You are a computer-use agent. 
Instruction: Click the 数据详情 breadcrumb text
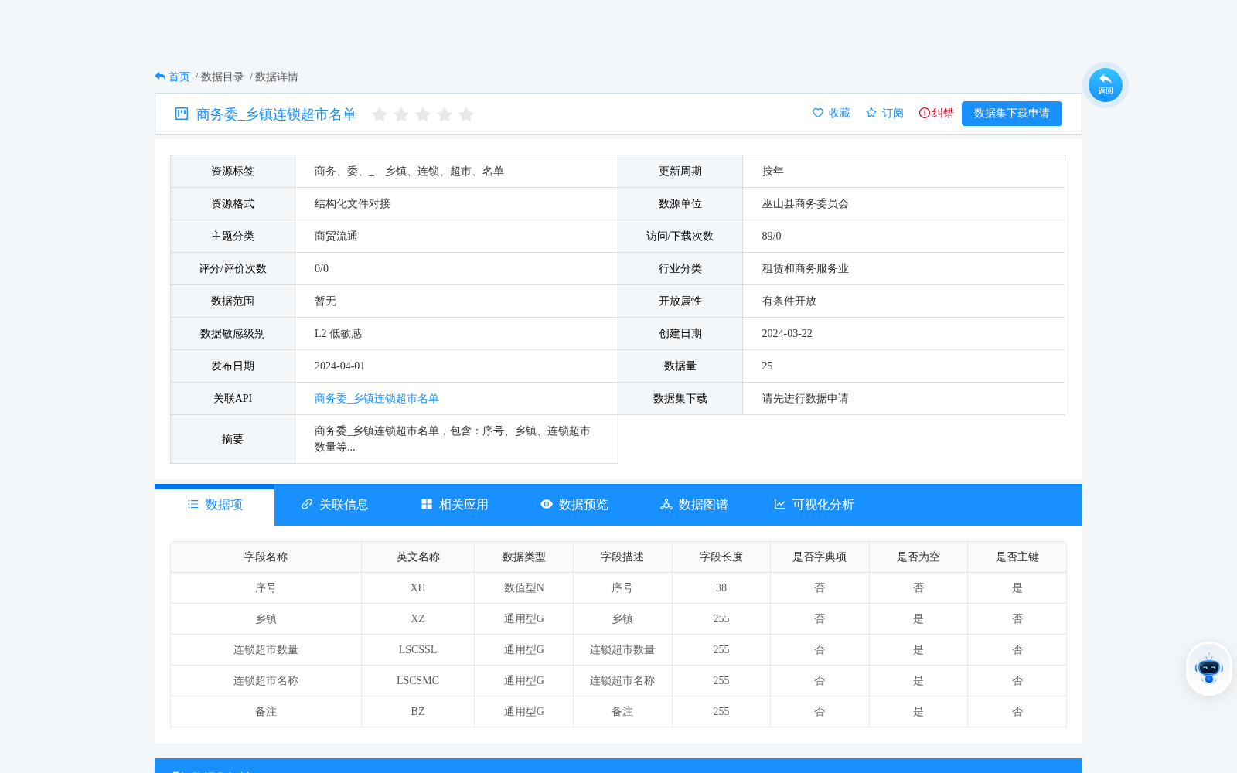(x=277, y=77)
